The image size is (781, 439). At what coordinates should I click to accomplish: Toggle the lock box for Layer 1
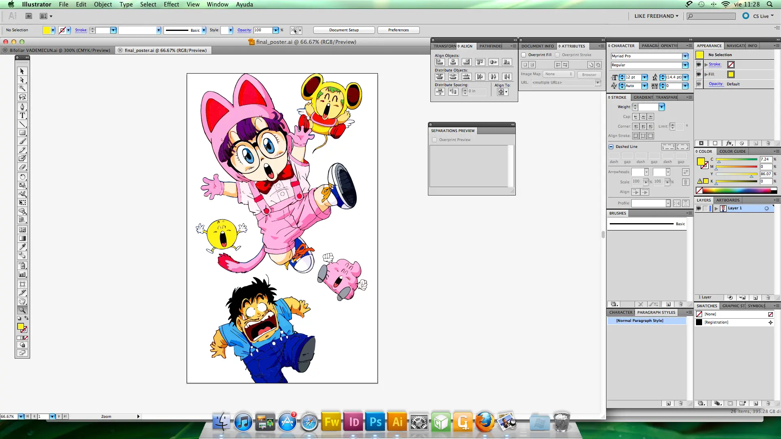(706, 208)
